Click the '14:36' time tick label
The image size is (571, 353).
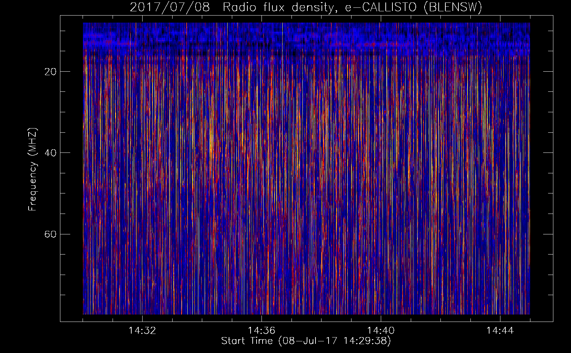tap(262, 331)
